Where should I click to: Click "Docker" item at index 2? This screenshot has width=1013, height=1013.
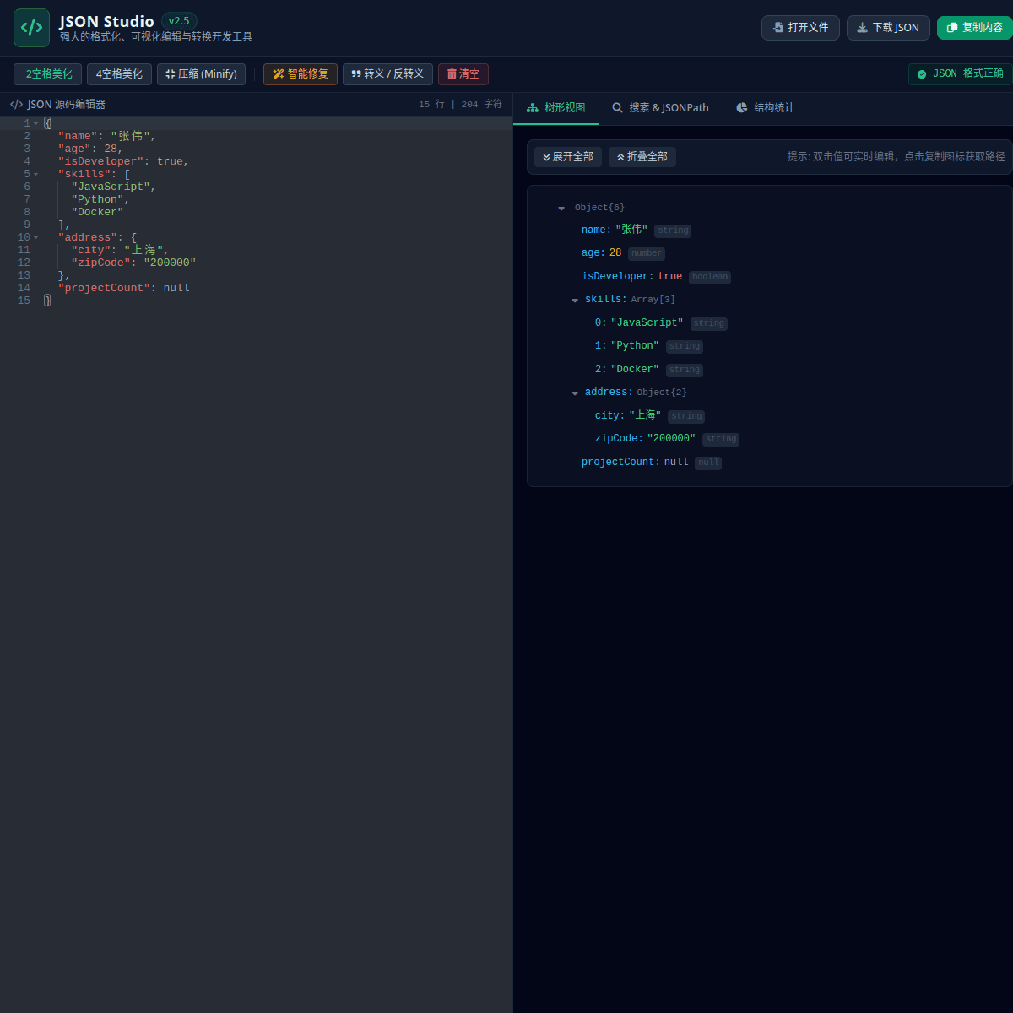point(635,369)
